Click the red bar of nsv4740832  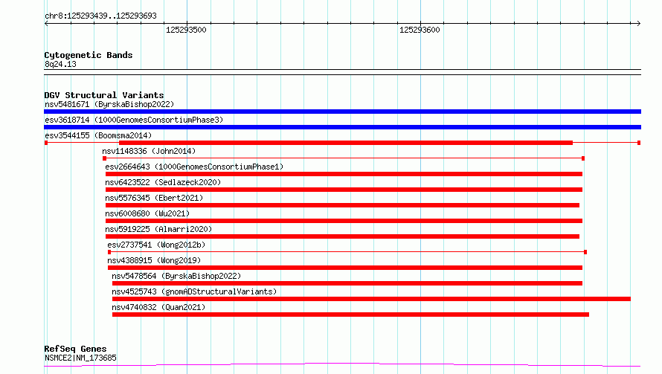[x=350, y=315]
